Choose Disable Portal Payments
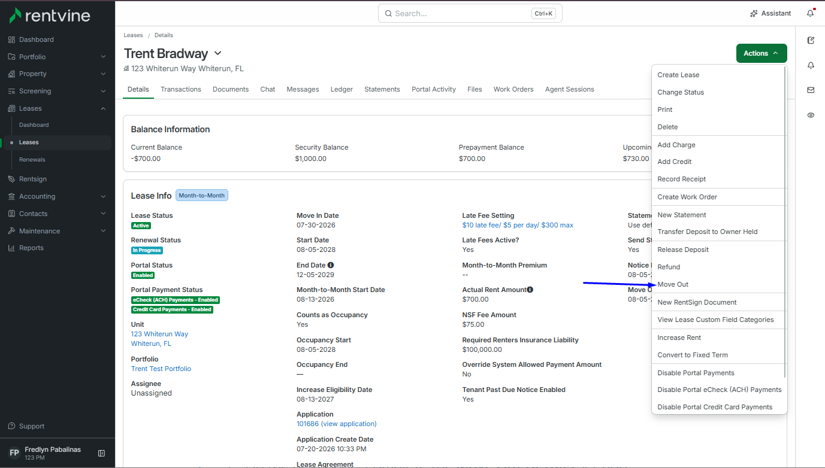 [x=696, y=373]
